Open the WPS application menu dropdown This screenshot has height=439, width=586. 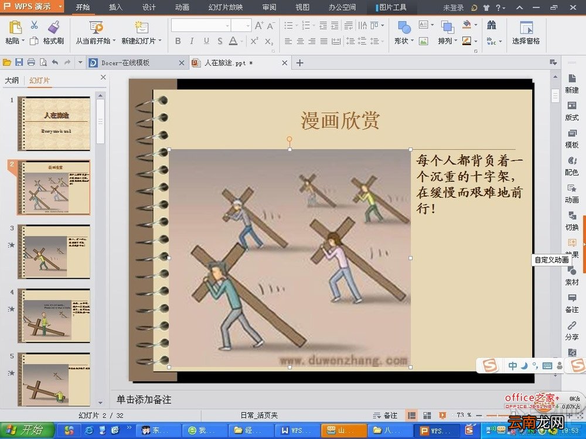pyautogui.click(x=60, y=6)
